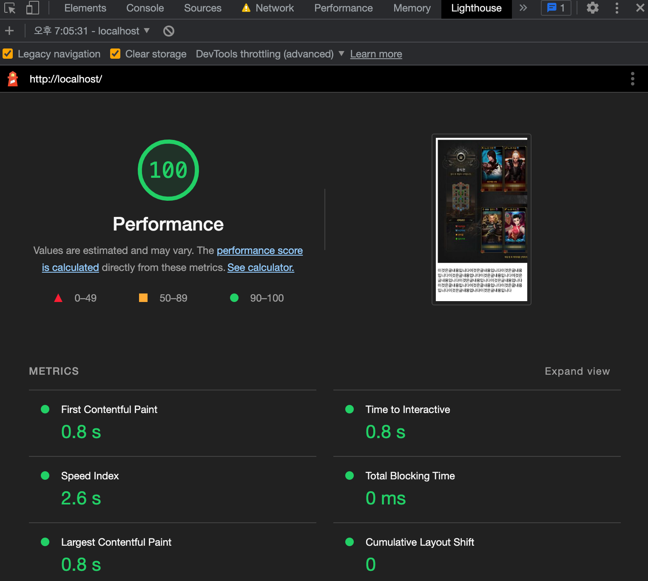Open the Learn more link

(376, 54)
